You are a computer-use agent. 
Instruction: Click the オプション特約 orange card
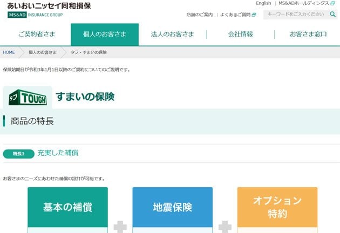coord(277,207)
